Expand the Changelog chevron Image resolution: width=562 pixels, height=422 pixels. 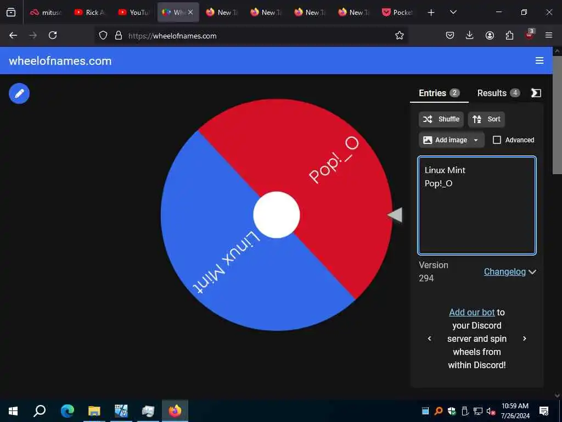pyautogui.click(x=532, y=272)
